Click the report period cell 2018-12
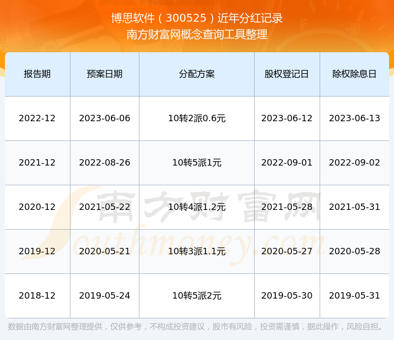Image resolution: width=394 pixels, height=340 pixels. 37,296
